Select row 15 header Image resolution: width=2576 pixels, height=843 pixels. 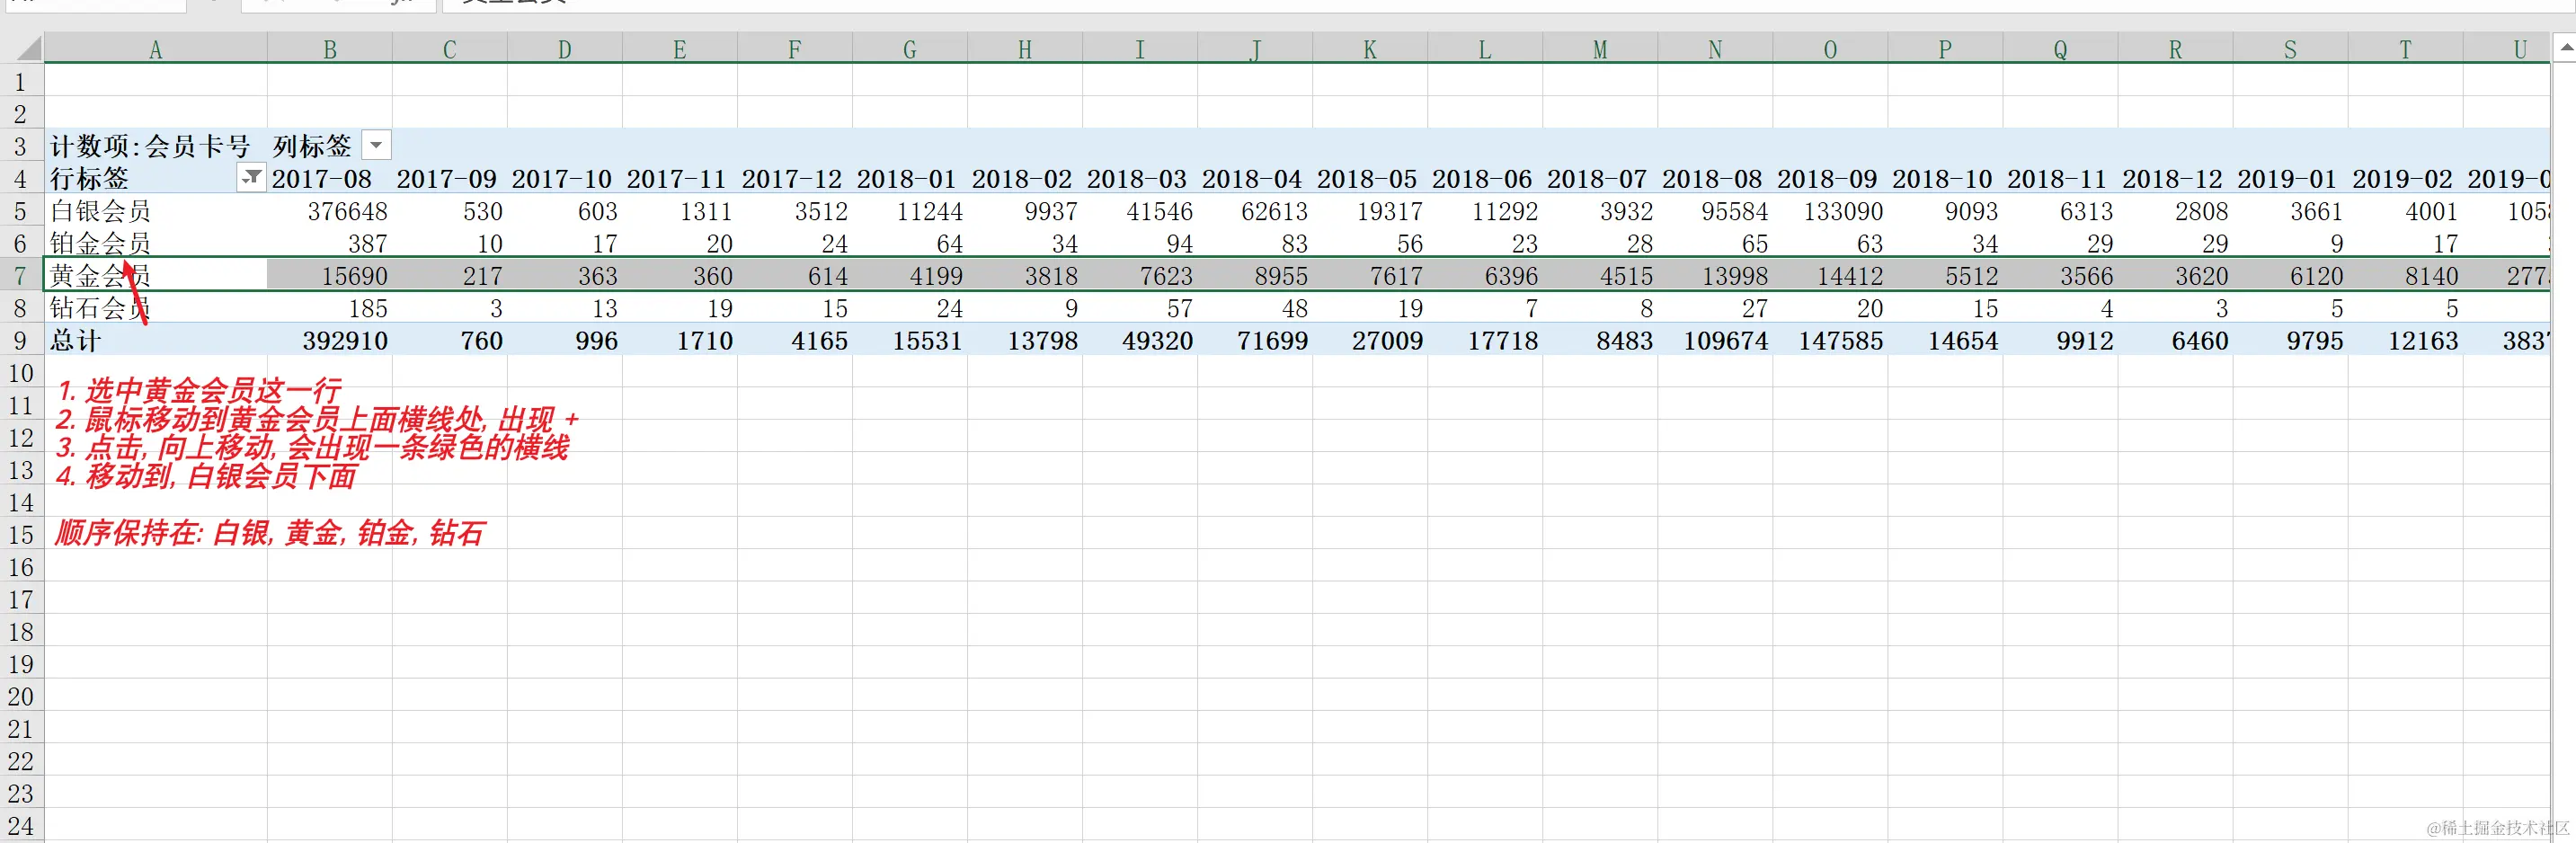click(x=21, y=534)
